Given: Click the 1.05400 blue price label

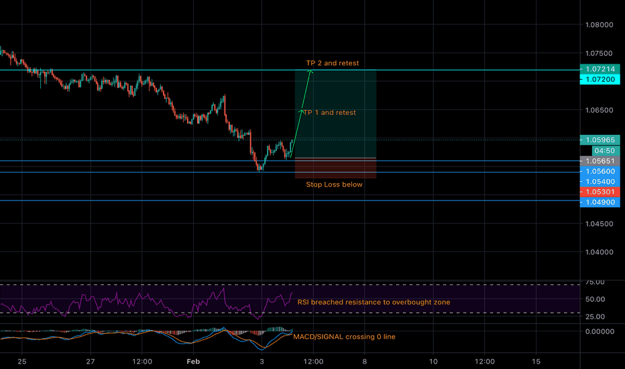Looking at the screenshot, I should pos(600,182).
